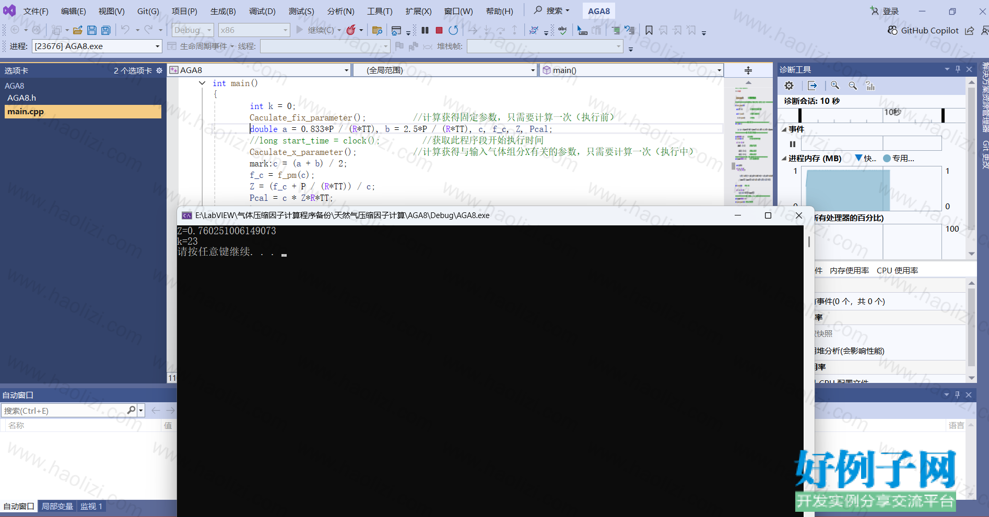Click the indent lines toolbar icon
Screen dimensions: 989x517
pyautogui.click(x=616, y=30)
